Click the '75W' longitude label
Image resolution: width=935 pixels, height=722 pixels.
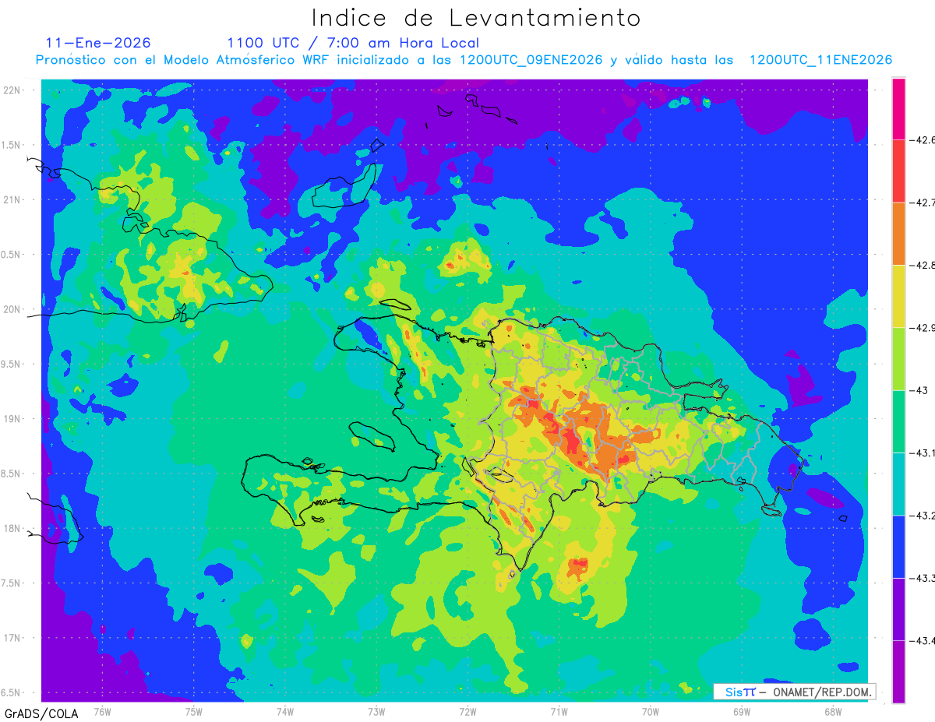pos(194,712)
